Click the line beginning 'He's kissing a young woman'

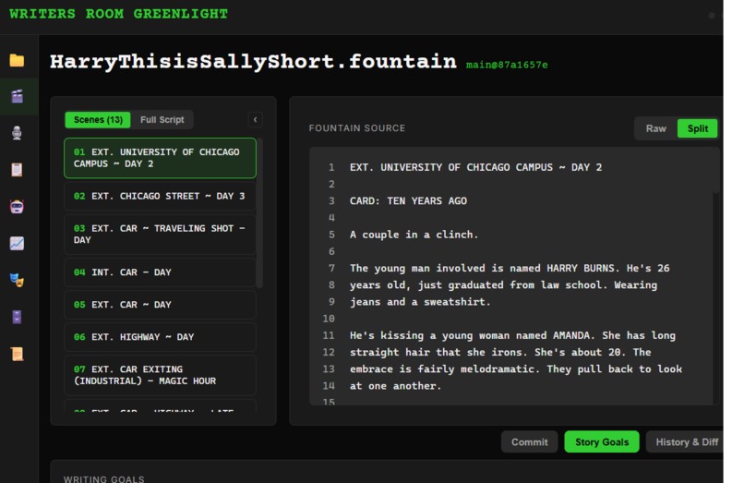tap(512, 335)
